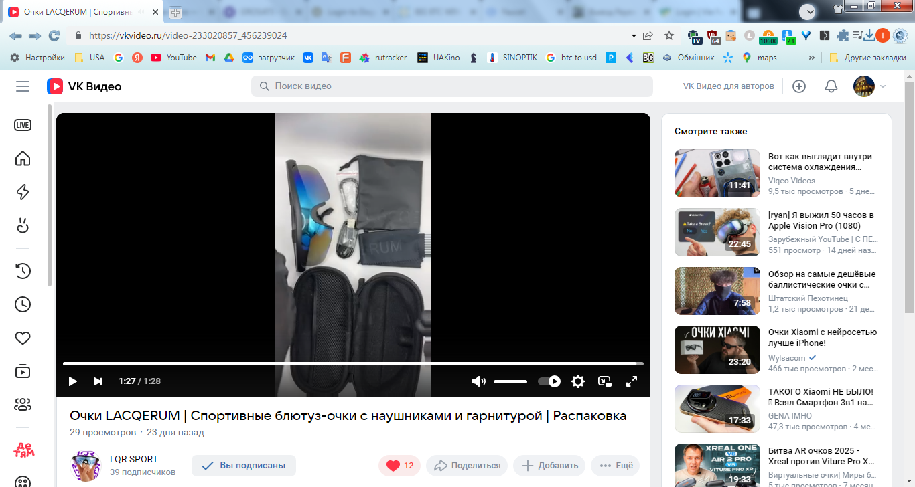This screenshot has height=487, width=915.
Task: Open VK Видео для авторов link
Action: [x=728, y=86]
